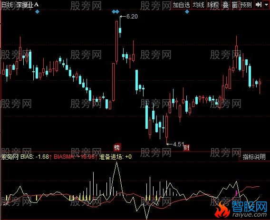Toggle the 窗 sub-window option
270x220 pixels.
(234, 5)
